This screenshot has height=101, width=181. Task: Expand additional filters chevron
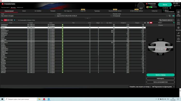[x=87, y=18]
